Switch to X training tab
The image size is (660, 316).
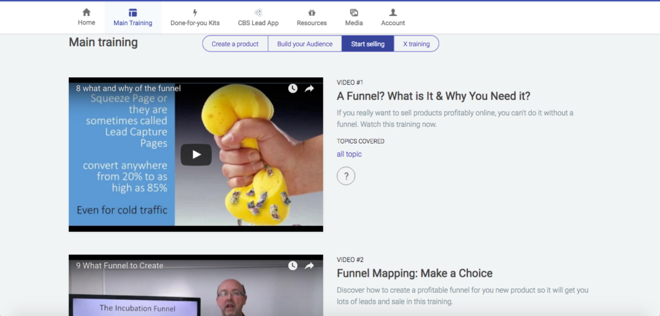pyautogui.click(x=416, y=44)
